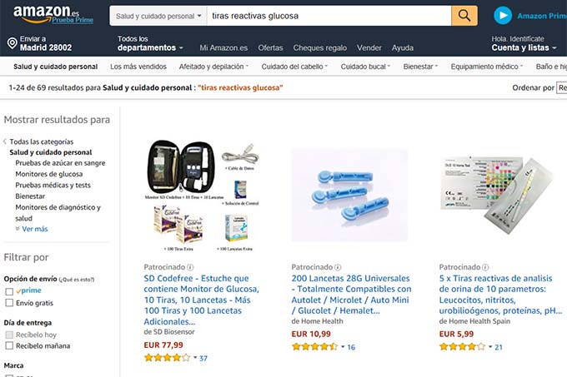
Task: Open the Ofertas menu item
Action: (x=270, y=48)
